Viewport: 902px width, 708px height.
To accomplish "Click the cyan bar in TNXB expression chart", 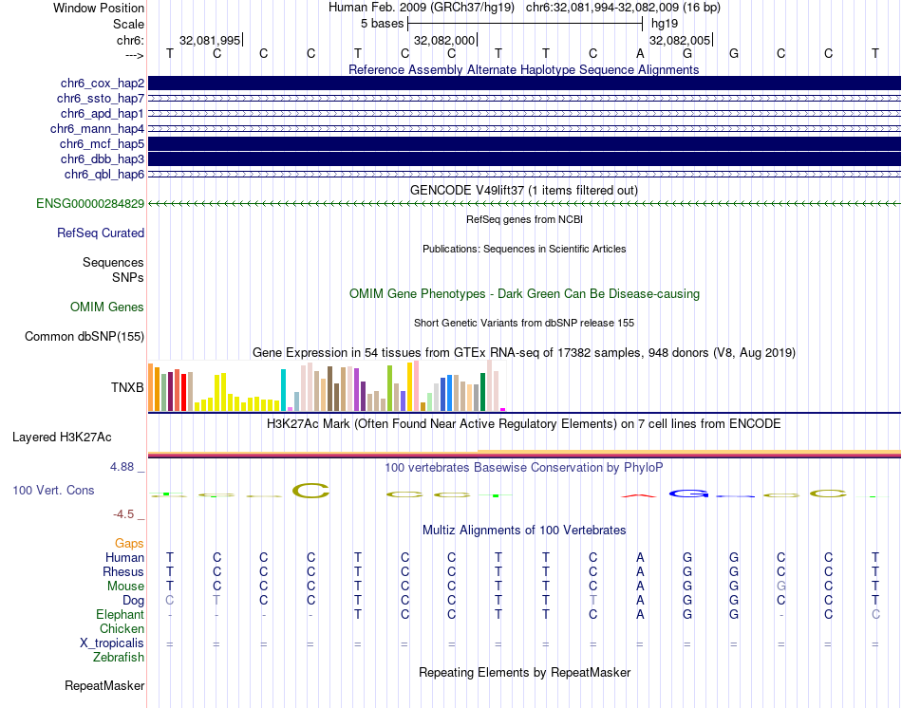I will point(284,390).
